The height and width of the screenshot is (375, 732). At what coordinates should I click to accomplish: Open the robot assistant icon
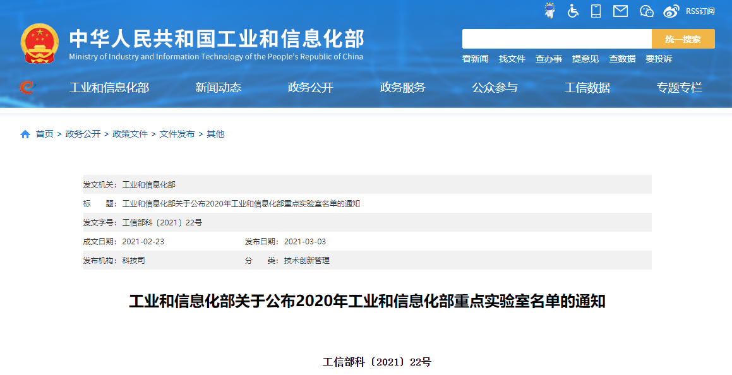(550, 10)
